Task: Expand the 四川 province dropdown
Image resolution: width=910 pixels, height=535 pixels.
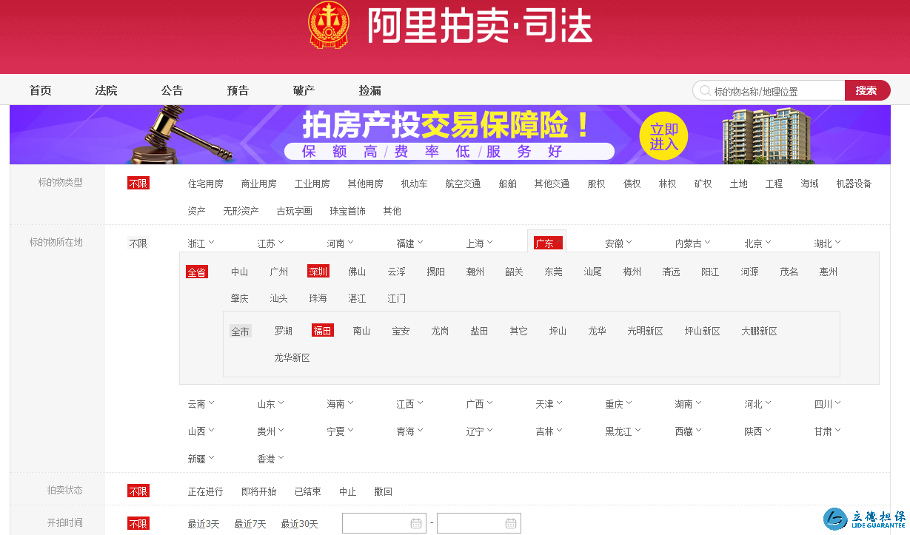Action: 827,404
